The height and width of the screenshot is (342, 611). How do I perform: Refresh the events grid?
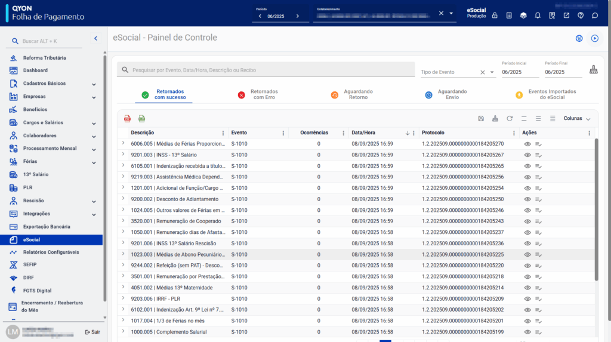click(509, 119)
